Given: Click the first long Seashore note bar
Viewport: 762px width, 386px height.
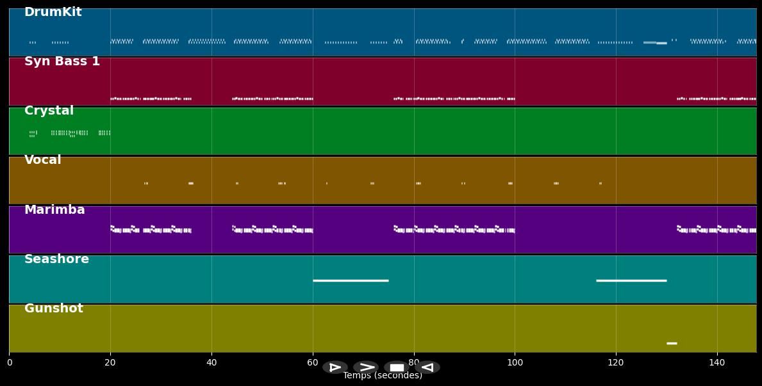Looking at the screenshot, I should [351, 280].
